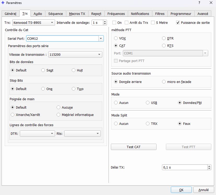Select Aucune handshake option
216x195 pixels.
point(58,107)
